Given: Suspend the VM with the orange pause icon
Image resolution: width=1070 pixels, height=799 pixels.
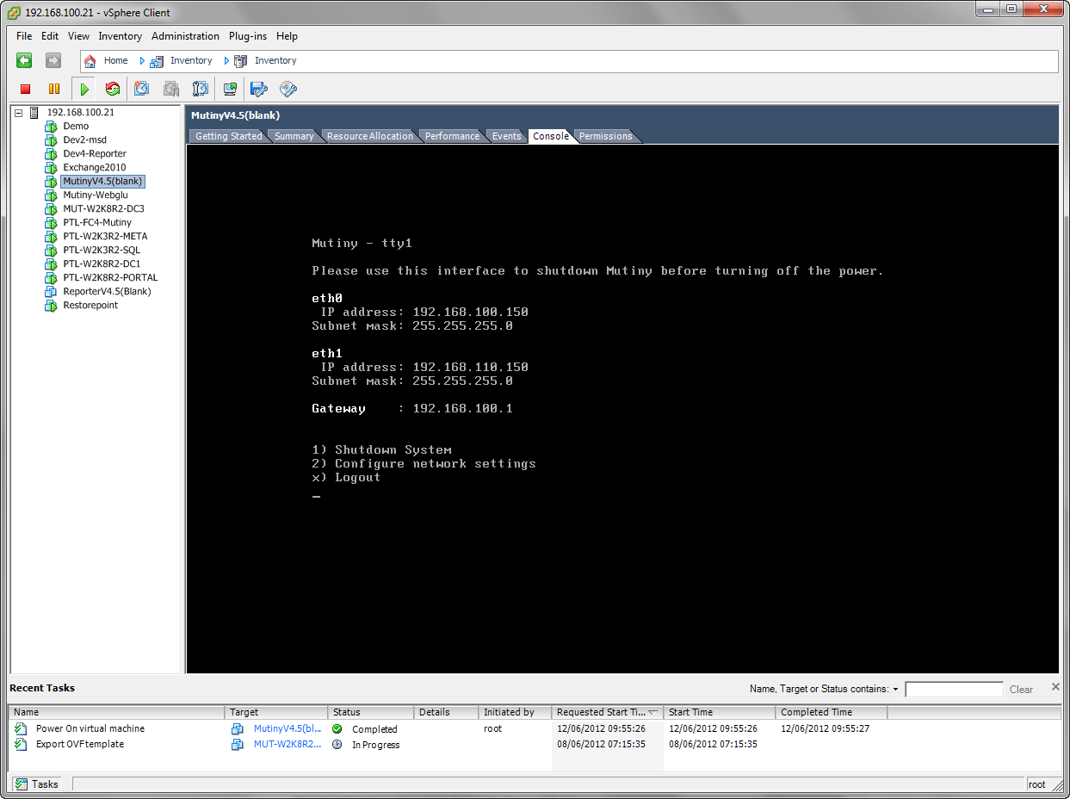Looking at the screenshot, I should click(x=54, y=89).
